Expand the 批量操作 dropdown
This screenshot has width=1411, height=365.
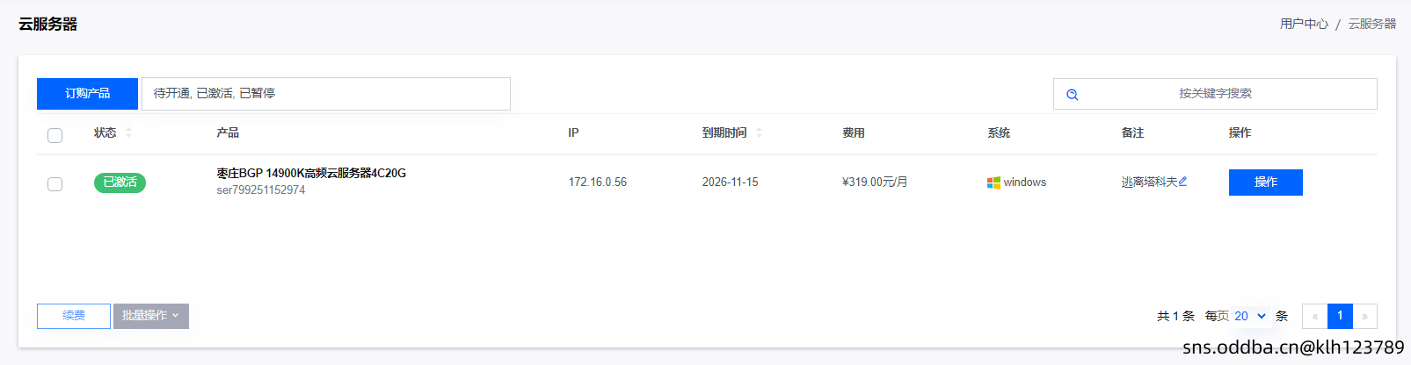point(151,316)
